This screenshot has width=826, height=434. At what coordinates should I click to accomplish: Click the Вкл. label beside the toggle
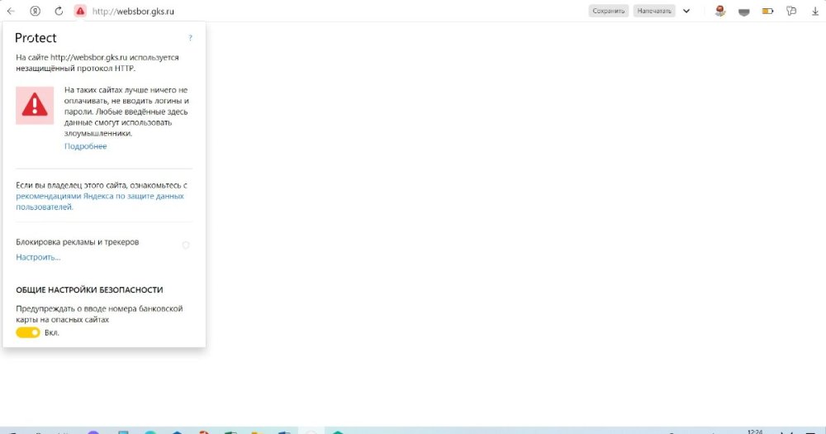pyautogui.click(x=51, y=333)
